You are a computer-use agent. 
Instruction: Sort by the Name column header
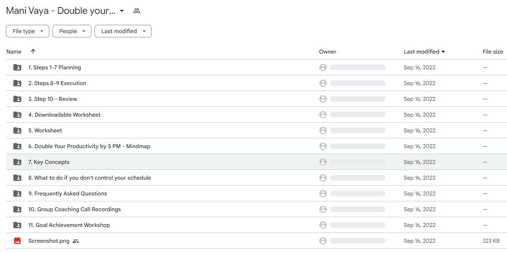pyautogui.click(x=14, y=52)
